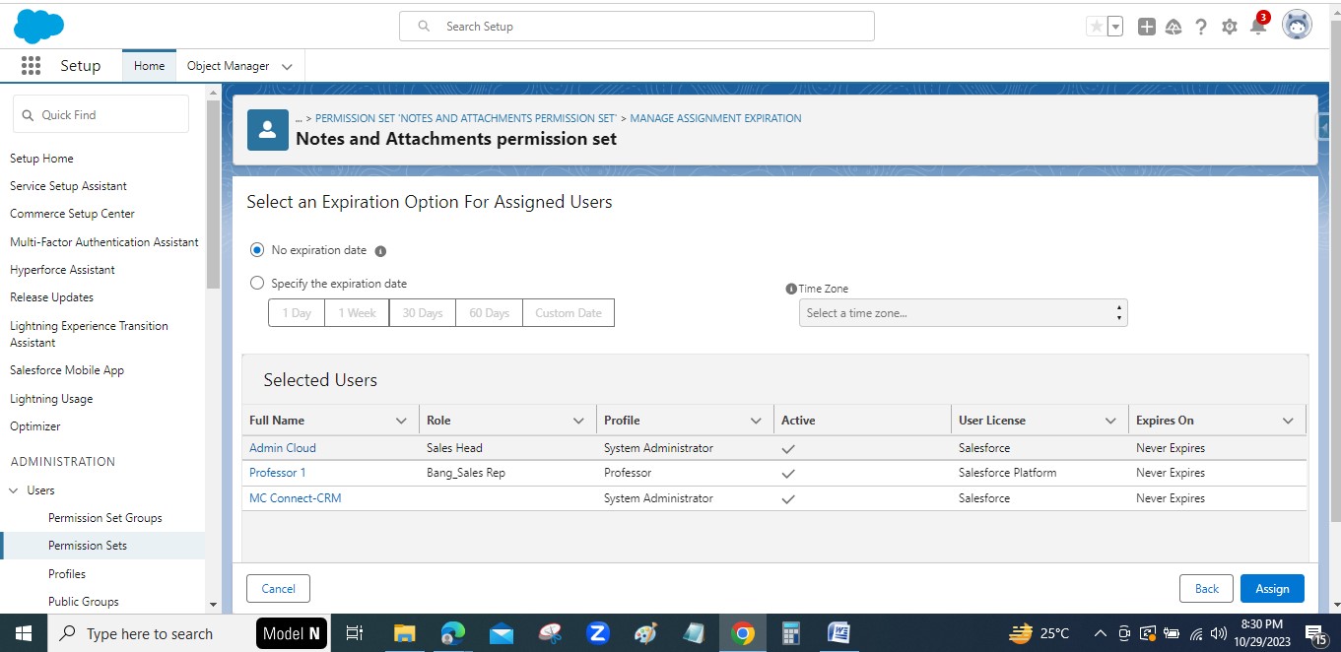Click the Windows Start button
The width and height of the screenshot is (1341, 652).
click(x=23, y=633)
